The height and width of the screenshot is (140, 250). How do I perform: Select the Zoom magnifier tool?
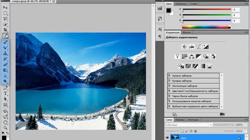click(5, 128)
